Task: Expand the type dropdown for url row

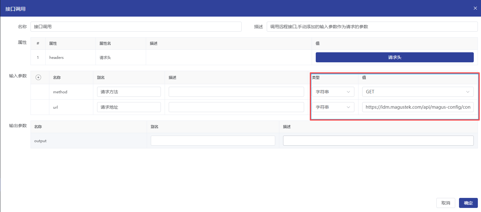Action: pos(333,107)
